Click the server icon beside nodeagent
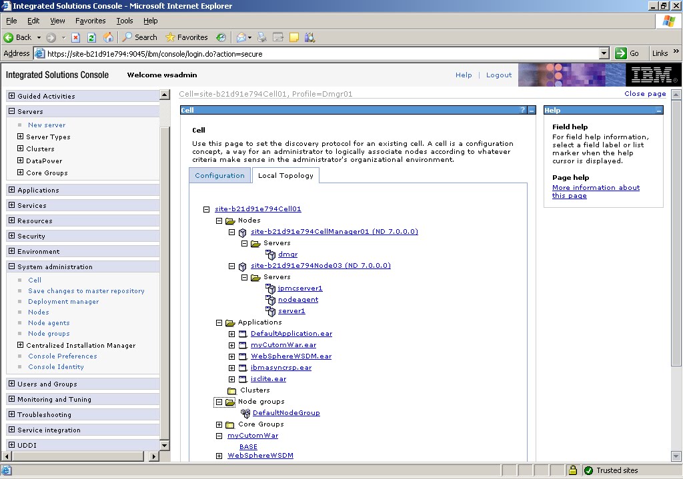The image size is (683, 479). coord(271,300)
